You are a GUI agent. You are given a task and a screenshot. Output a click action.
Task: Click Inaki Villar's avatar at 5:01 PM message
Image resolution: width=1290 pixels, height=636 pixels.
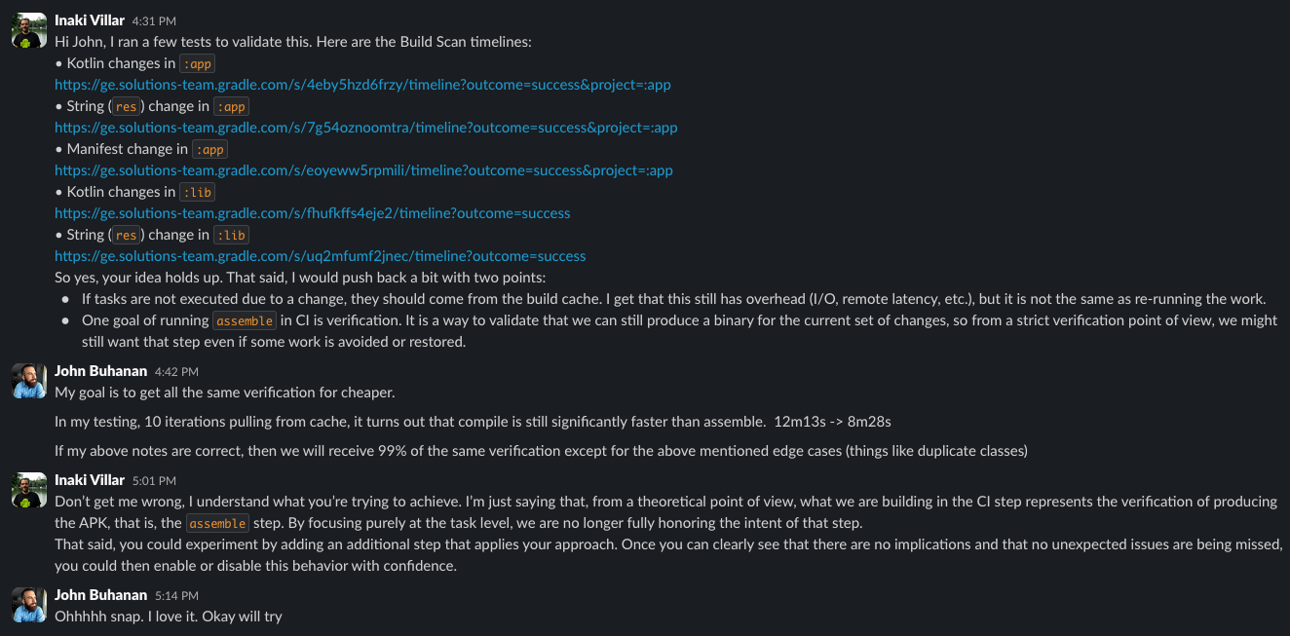point(29,490)
